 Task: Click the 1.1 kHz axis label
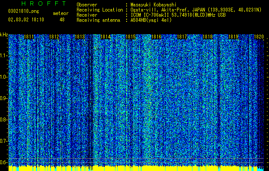pos(3,56)
